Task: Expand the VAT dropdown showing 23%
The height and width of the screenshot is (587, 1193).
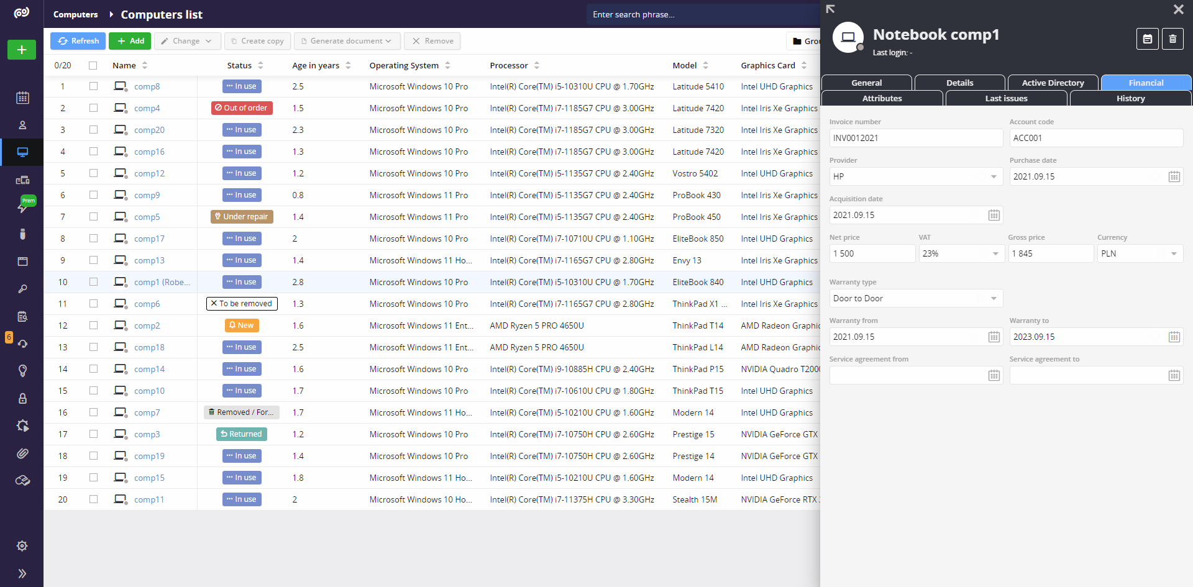Action: [x=961, y=254]
